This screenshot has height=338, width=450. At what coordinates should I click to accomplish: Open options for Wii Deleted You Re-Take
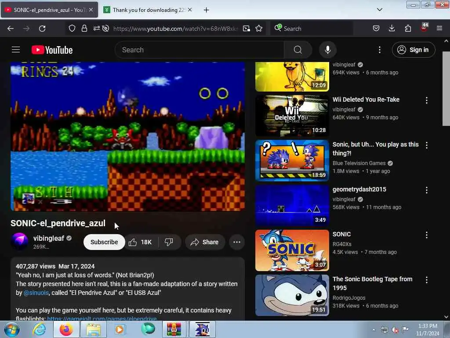click(427, 100)
